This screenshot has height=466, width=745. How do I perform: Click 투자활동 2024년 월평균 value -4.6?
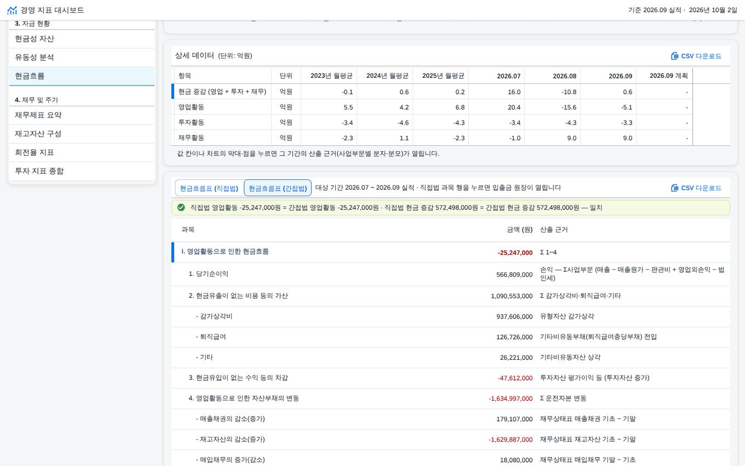pyautogui.click(x=385, y=122)
